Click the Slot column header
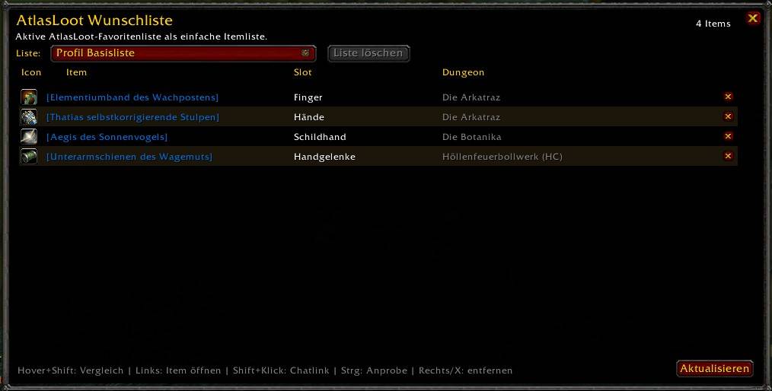 click(x=303, y=72)
